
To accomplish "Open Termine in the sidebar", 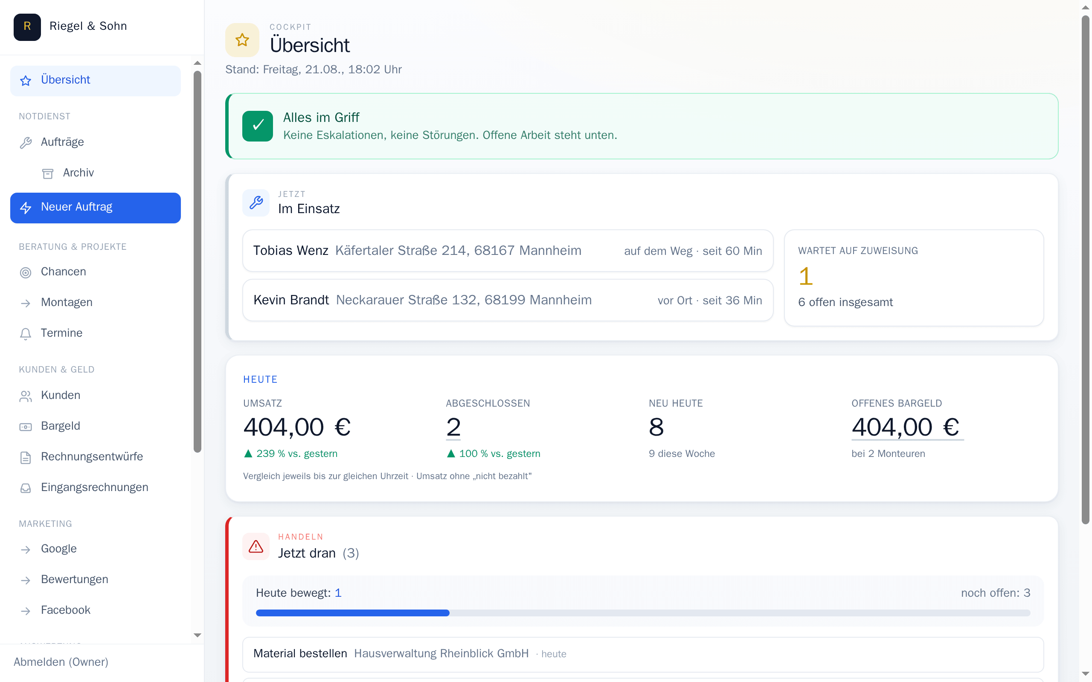I will pos(95,333).
